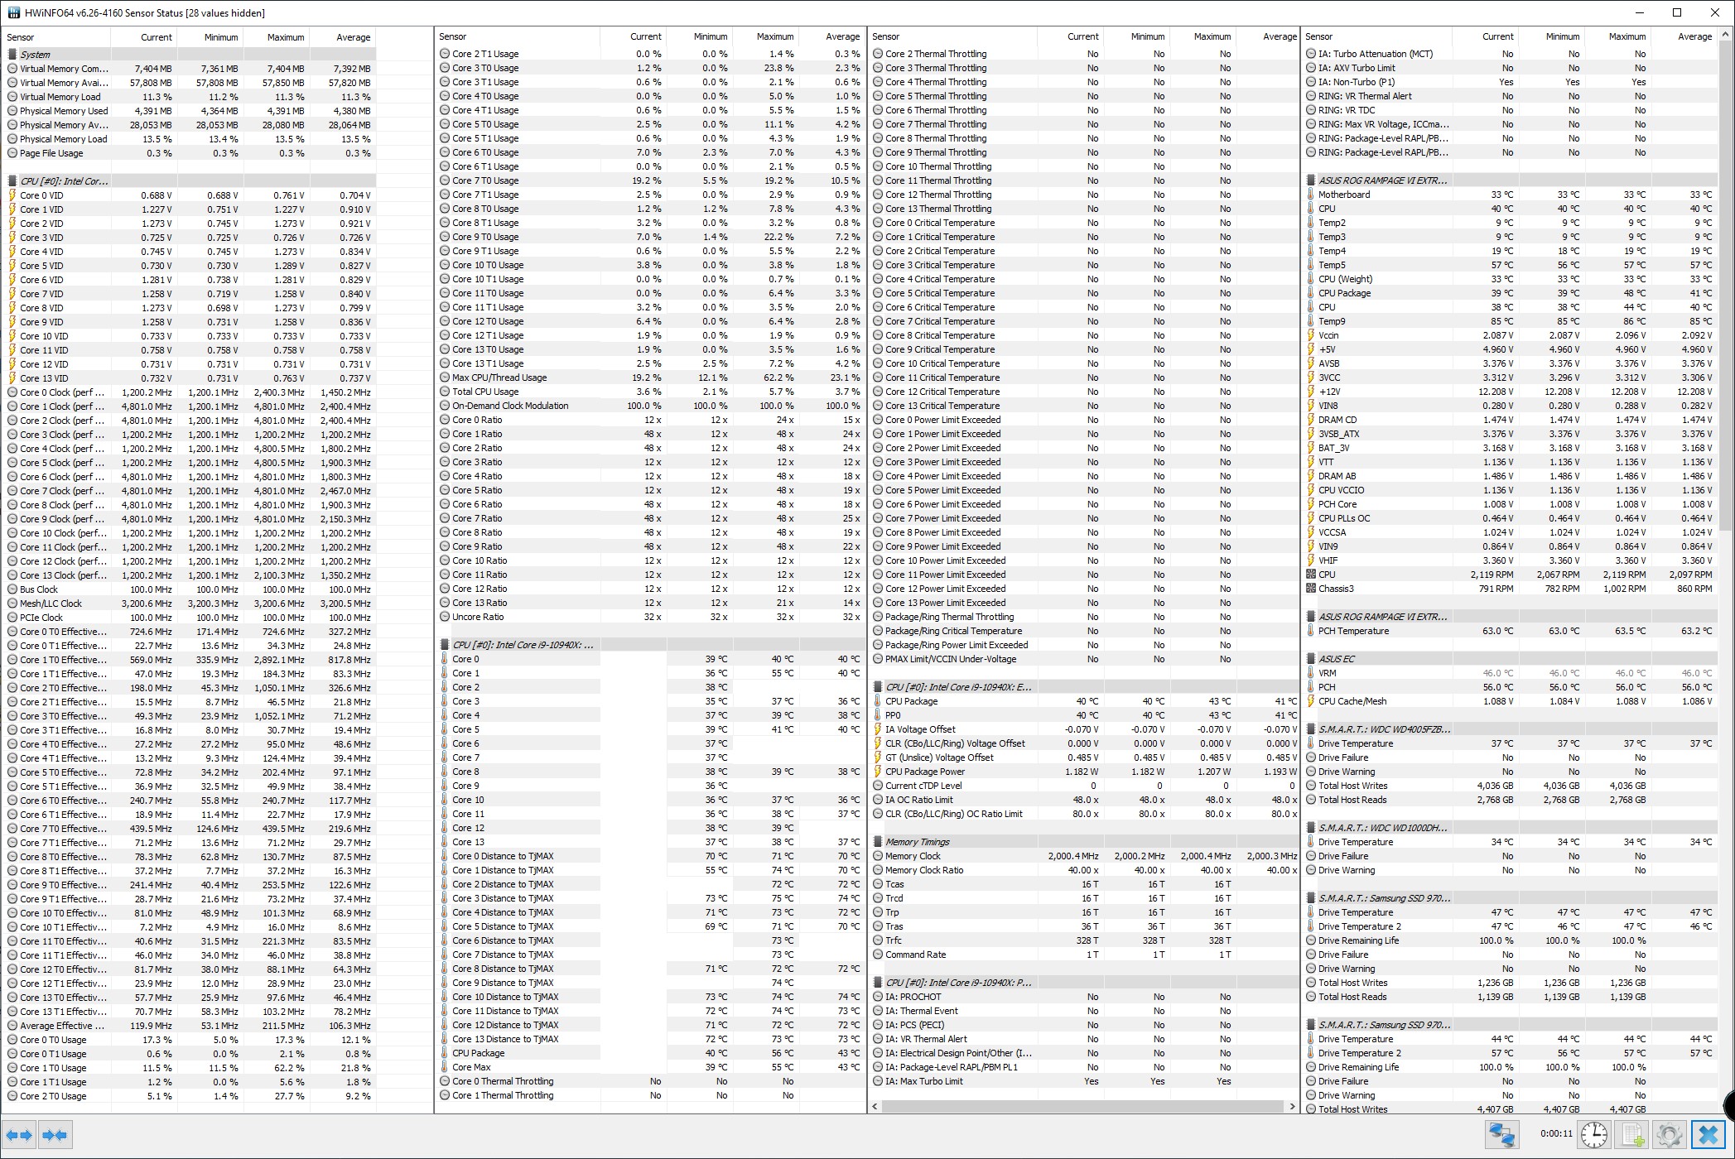
Task: Open sensor settings gear icon
Action: coord(1669,1134)
